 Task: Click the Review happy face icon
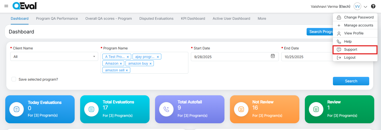click(x=316, y=109)
